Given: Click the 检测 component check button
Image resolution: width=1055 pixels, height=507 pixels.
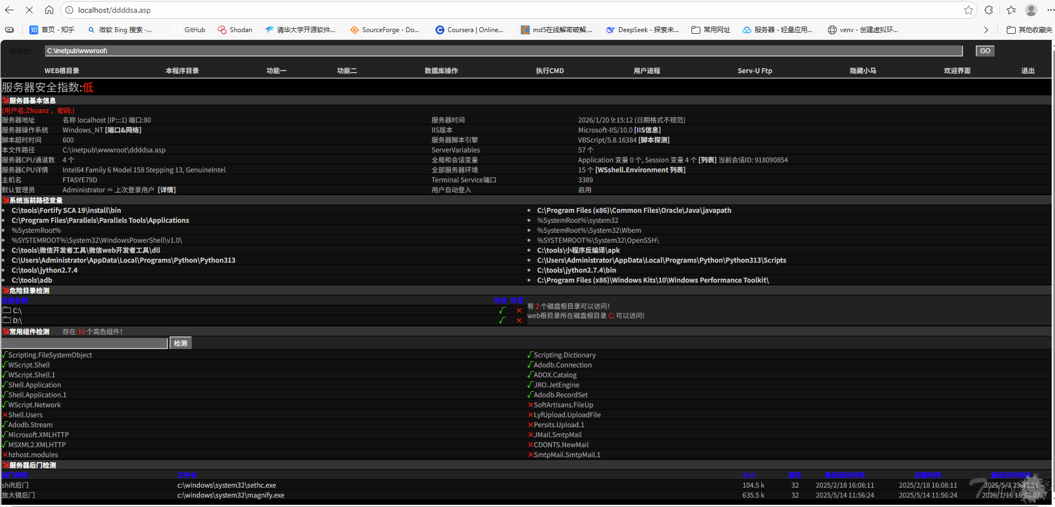Looking at the screenshot, I should tap(181, 344).
